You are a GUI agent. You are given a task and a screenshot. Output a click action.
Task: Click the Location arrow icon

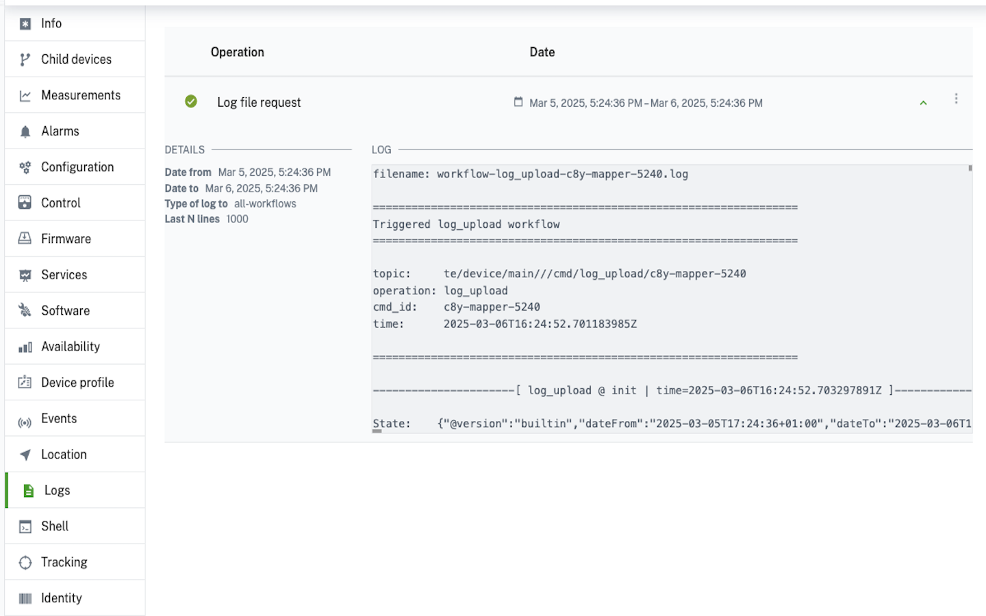pyautogui.click(x=25, y=455)
